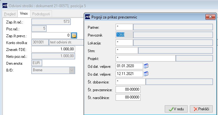Click the 'Konto stroška:' label

[17, 43]
